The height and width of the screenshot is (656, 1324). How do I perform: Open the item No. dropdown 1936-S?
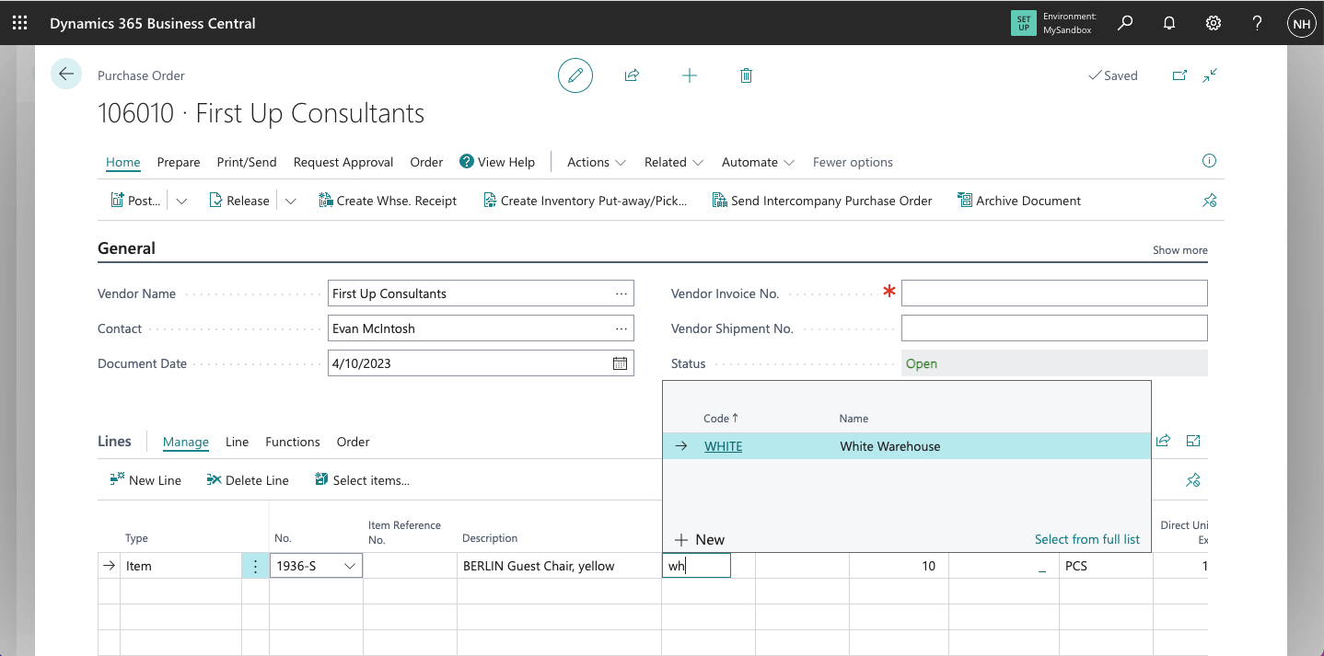[x=350, y=567]
